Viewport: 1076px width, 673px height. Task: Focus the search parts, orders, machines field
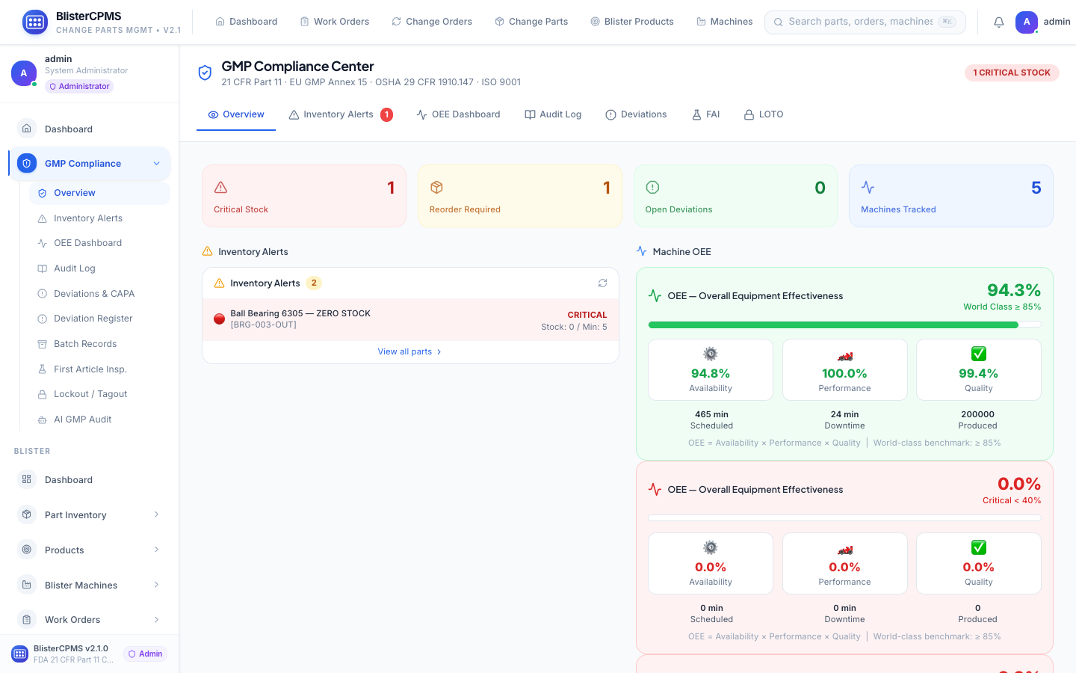tap(865, 22)
